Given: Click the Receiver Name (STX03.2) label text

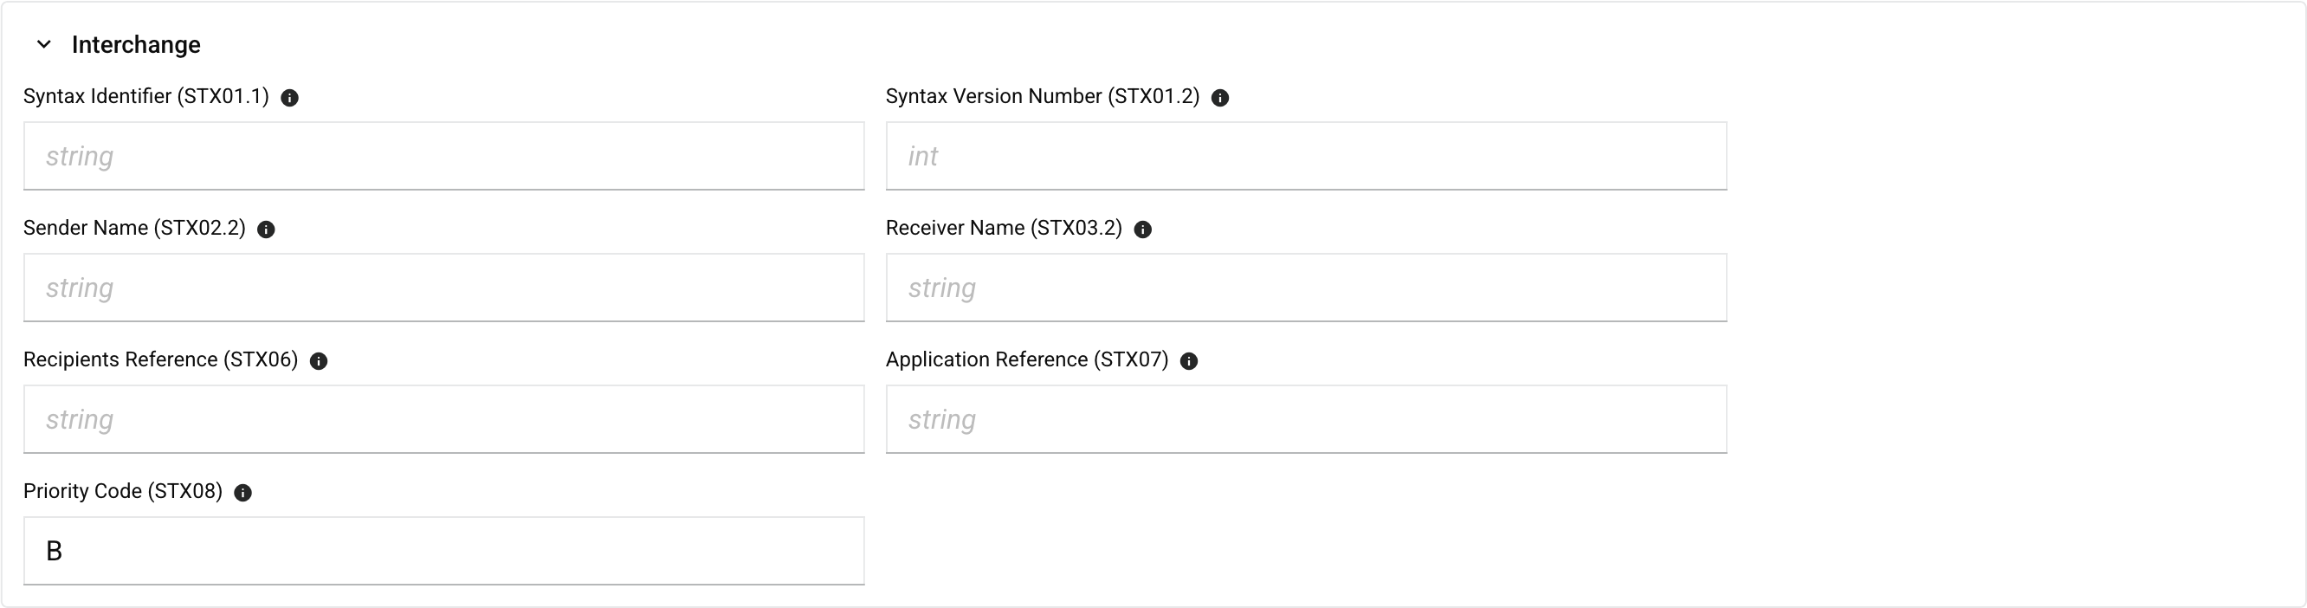Looking at the screenshot, I should 1003,229.
